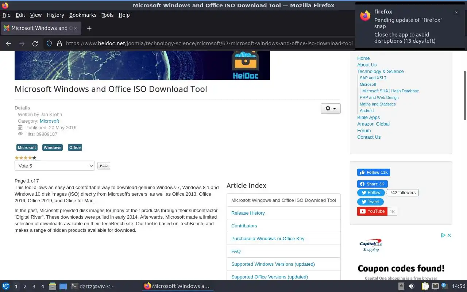467x292 pixels.
Task: Click the URL address bar
Action: [x=209, y=43]
